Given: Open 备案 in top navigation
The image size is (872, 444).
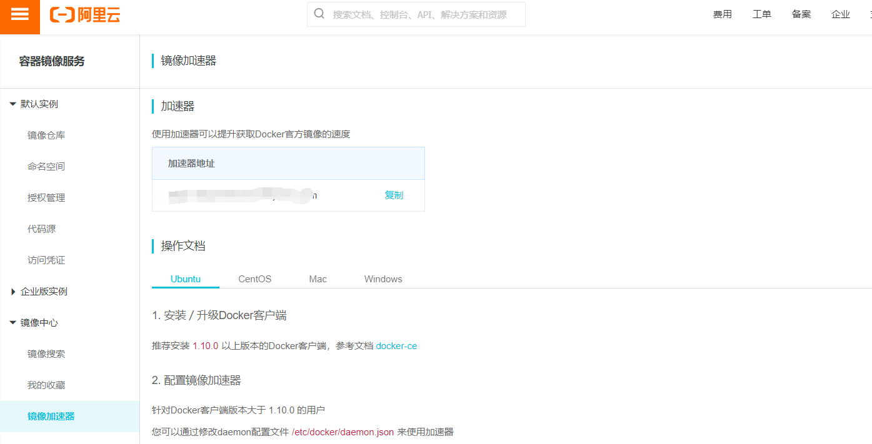Looking at the screenshot, I should 801,14.
